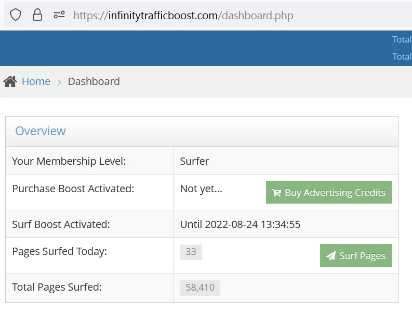Click the site security padlock icon
The height and width of the screenshot is (315, 412).
[37, 15]
